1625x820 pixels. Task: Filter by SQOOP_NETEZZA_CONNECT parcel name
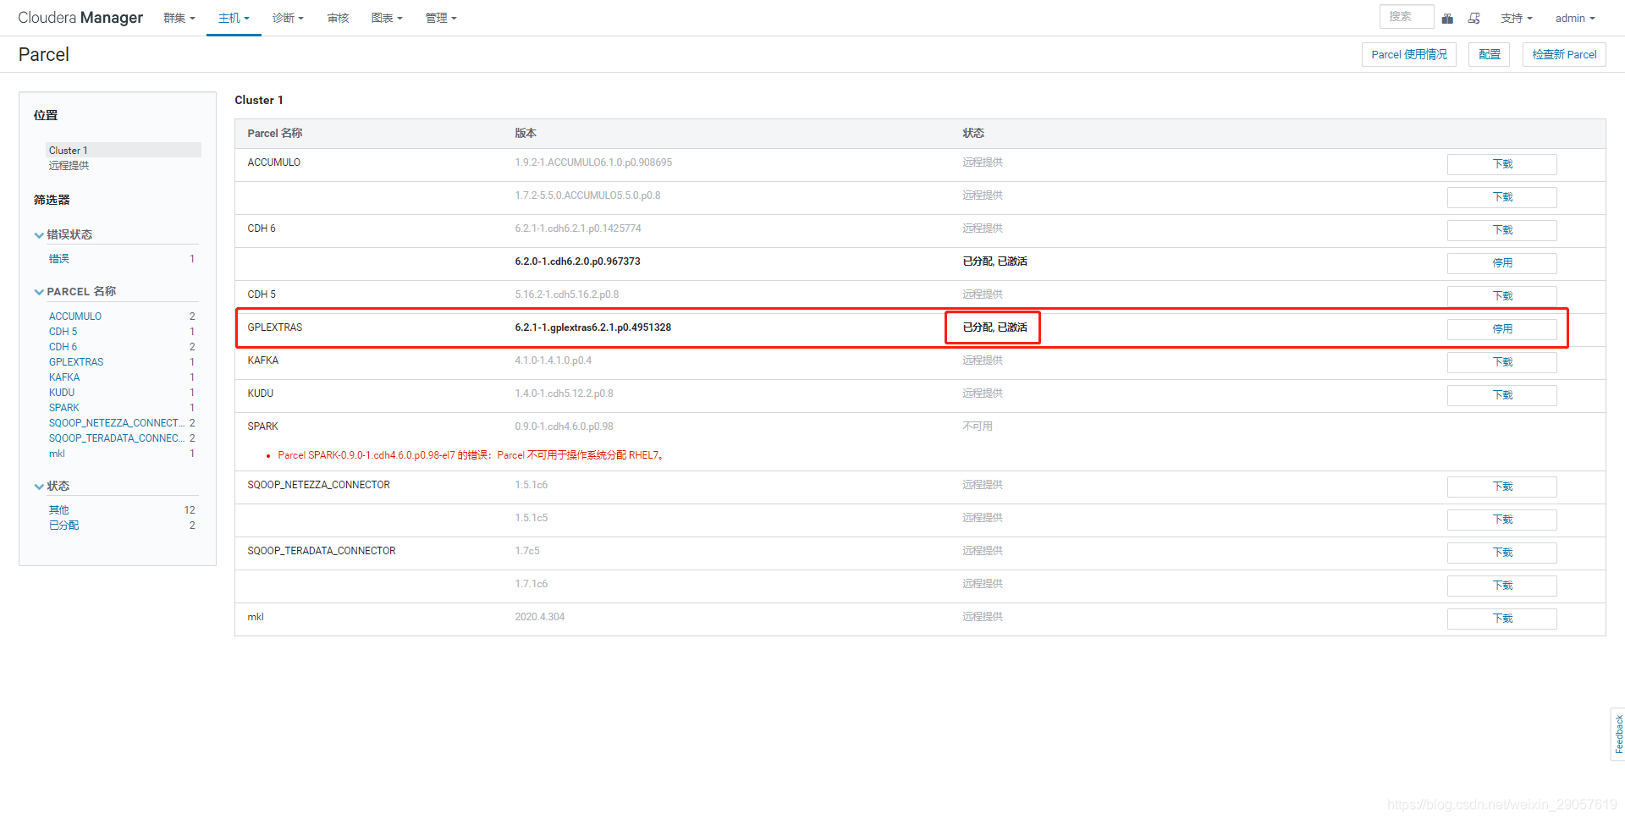[x=117, y=423]
